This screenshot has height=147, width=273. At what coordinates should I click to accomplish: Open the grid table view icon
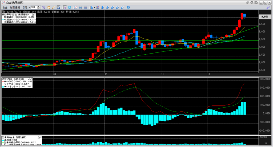pyautogui.click(x=85, y=7)
